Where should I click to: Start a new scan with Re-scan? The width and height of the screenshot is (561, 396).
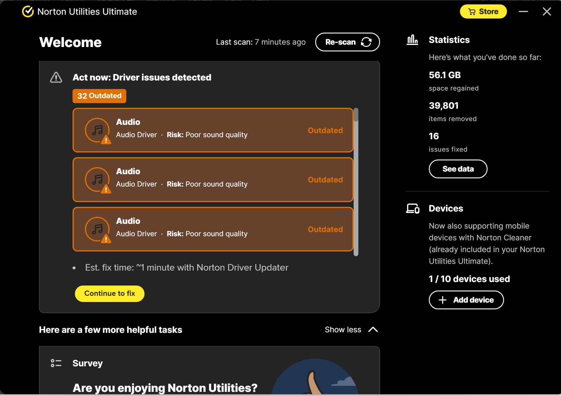347,42
